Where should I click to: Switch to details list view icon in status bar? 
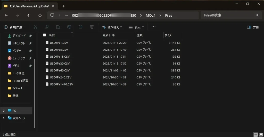255,134
